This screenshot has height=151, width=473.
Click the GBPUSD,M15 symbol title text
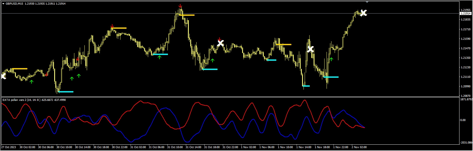tap(14, 4)
